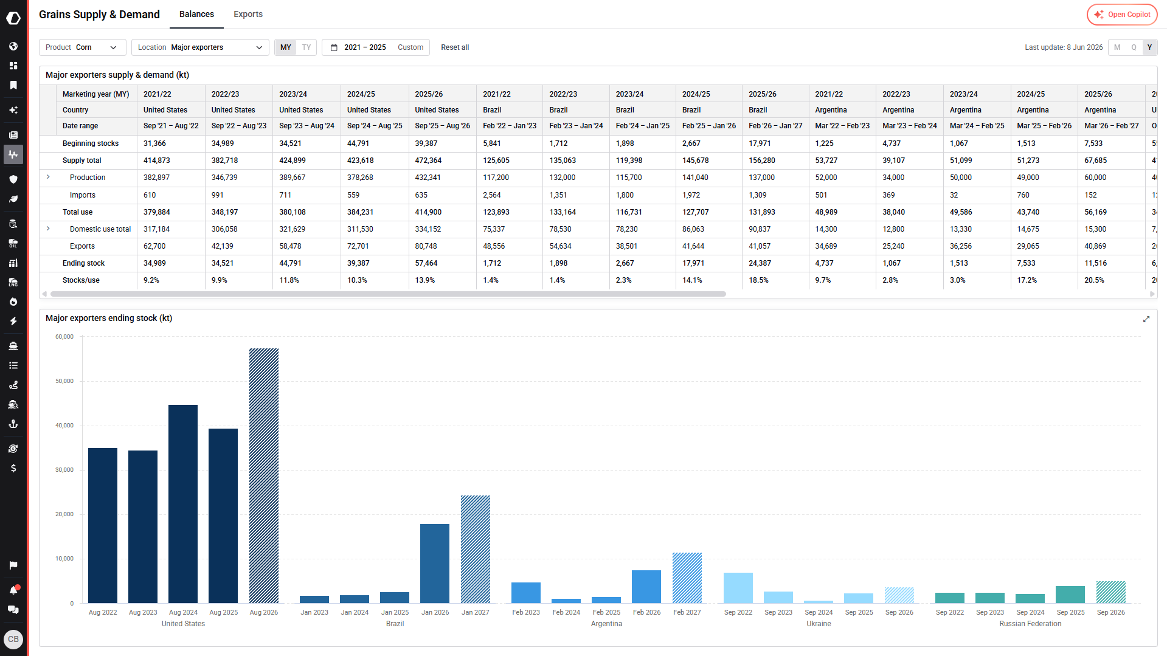1167x656 pixels.
Task: Click the Open Copilot button
Action: coord(1122,15)
